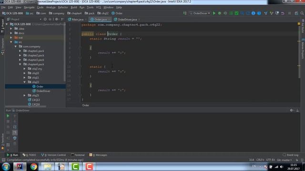
Task: Click volume icon in system tray
Action: 282,167
